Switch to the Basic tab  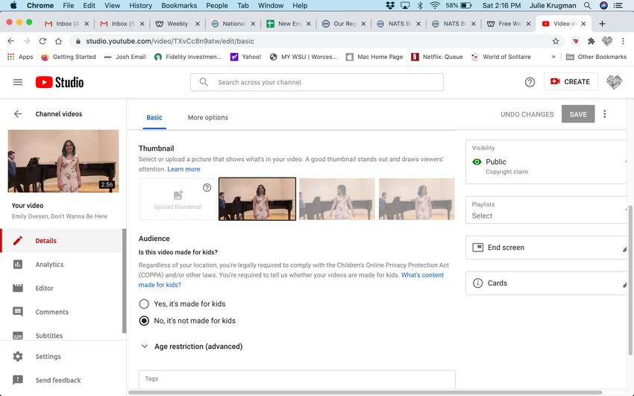click(154, 118)
